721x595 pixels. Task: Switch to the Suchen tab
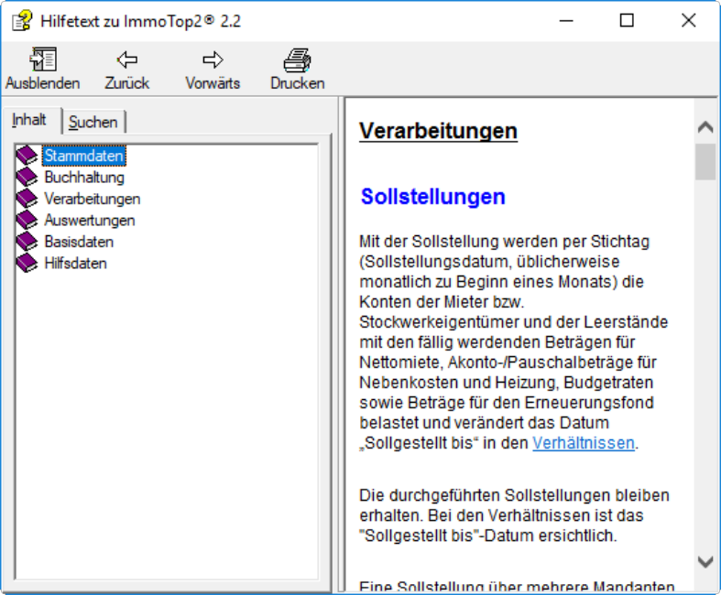coord(93,123)
